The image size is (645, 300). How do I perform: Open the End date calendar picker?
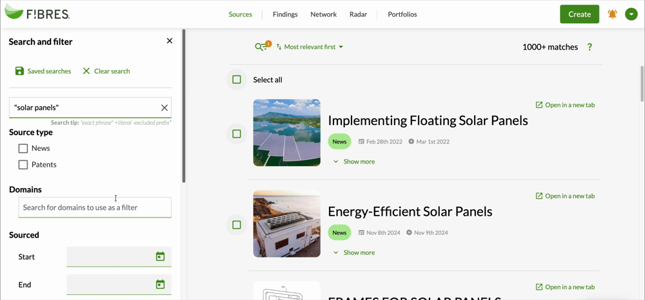point(161,284)
